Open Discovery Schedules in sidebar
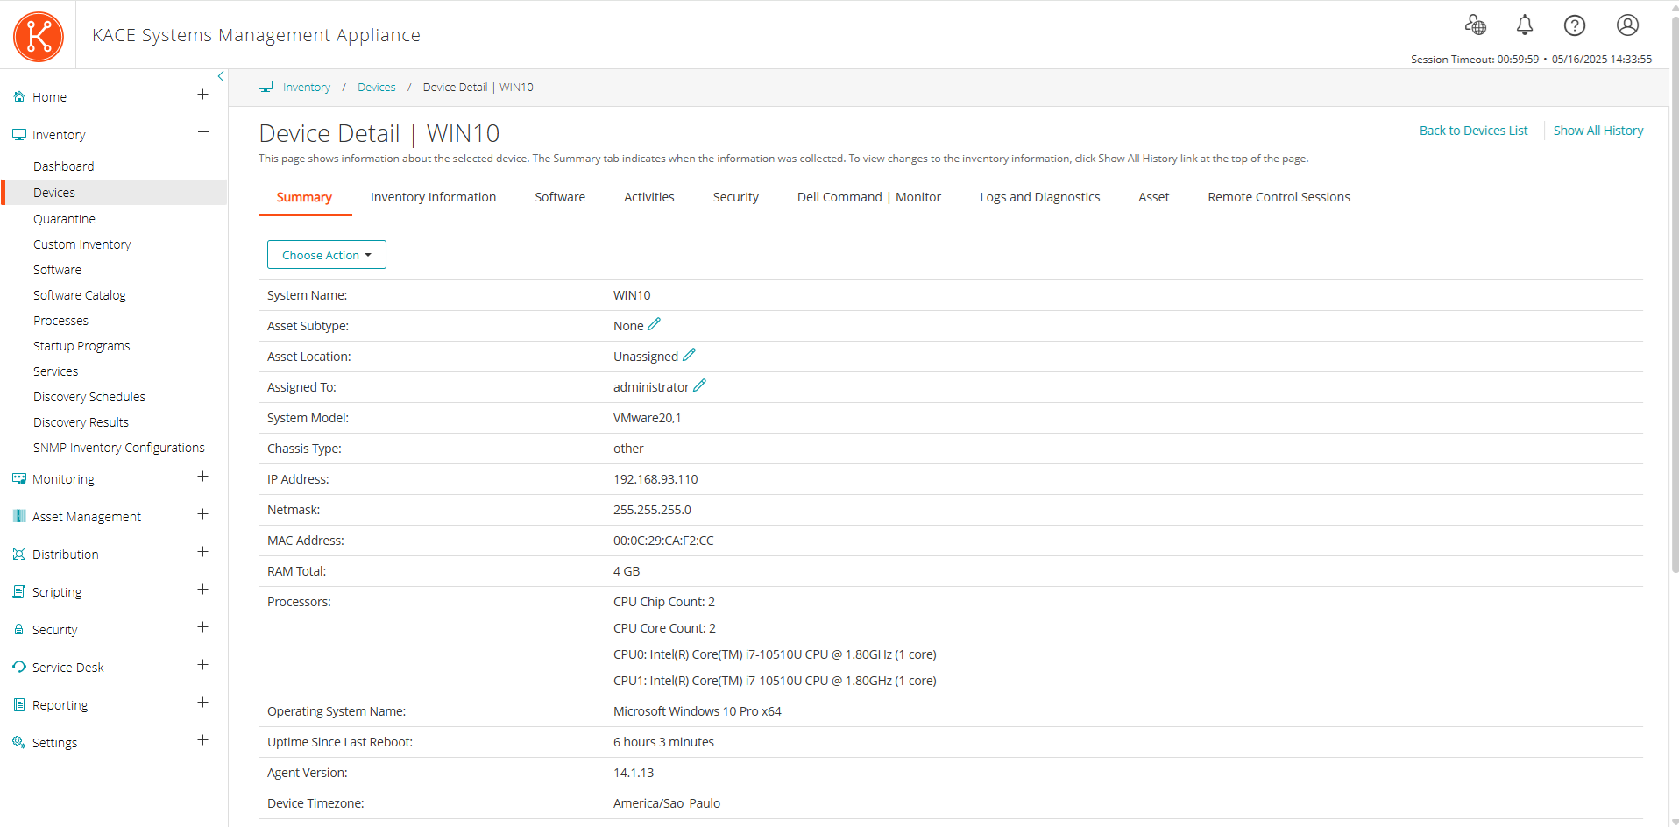Viewport: 1679px width, 827px height. (x=89, y=397)
